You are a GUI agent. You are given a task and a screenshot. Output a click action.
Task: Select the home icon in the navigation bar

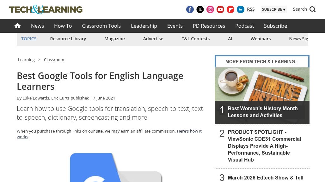tap(17, 26)
